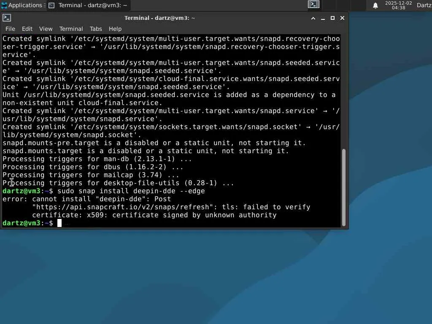The width and height of the screenshot is (432, 324).
Task: Open the File menu
Action: tap(10, 29)
